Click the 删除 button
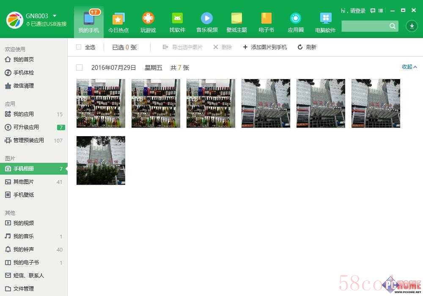 coord(222,47)
